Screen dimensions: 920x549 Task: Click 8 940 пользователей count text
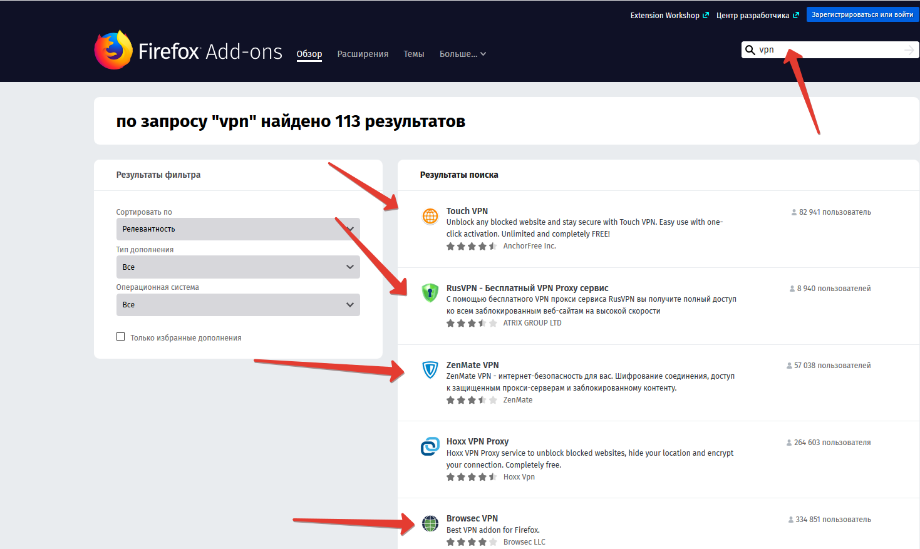click(834, 289)
